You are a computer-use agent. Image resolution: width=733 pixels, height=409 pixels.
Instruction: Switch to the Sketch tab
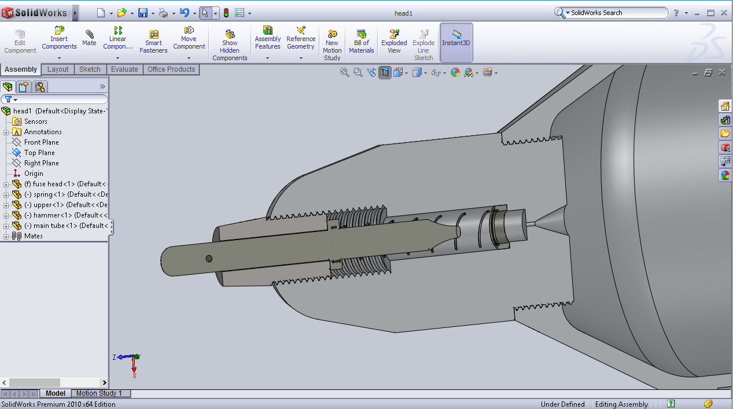90,69
